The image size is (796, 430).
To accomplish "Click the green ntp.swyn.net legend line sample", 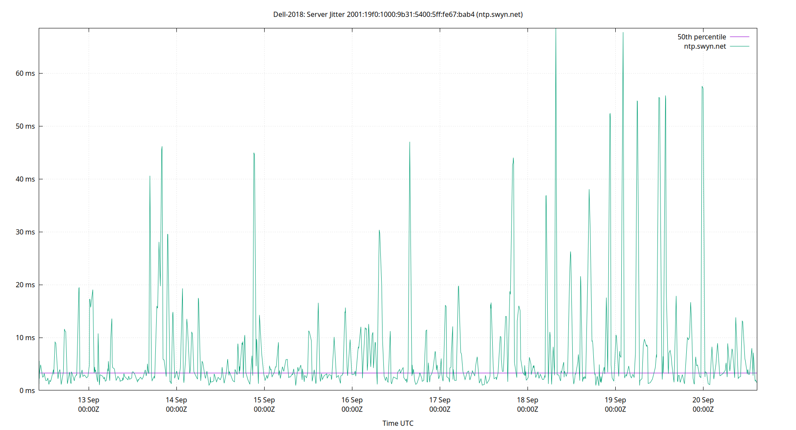I will (739, 46).
